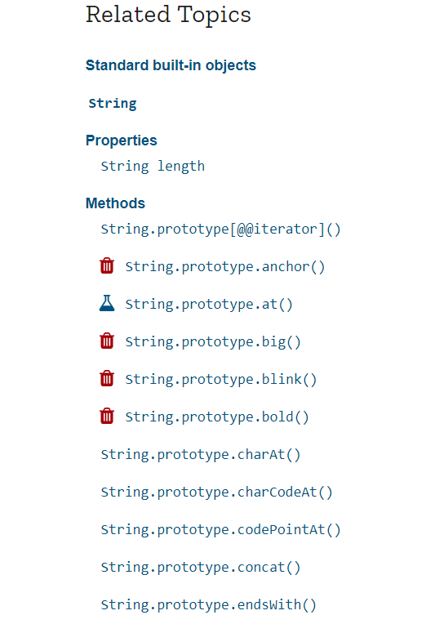
Task: Select the String.prototype.charCodeAt() link
Action: click(x=217, y=492)
